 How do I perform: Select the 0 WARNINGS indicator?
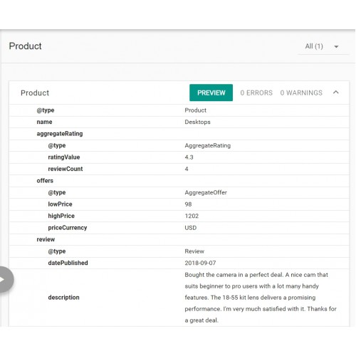tap(301, 93)
